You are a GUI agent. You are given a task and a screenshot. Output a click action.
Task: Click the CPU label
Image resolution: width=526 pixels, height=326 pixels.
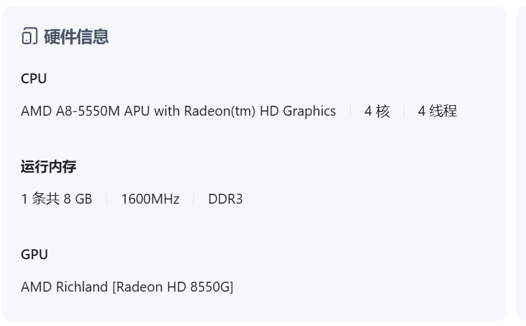(x=34, y=79)
